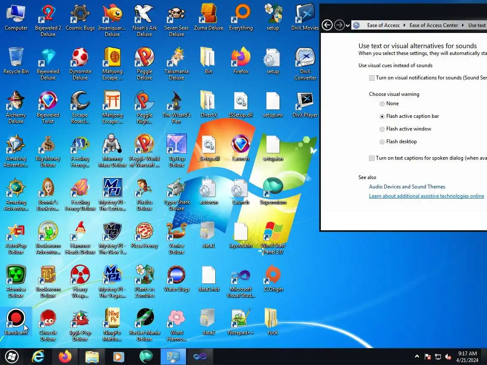Open Learn about additional assistive technologies online
487x365 pixels.
[x=427, y=196]
